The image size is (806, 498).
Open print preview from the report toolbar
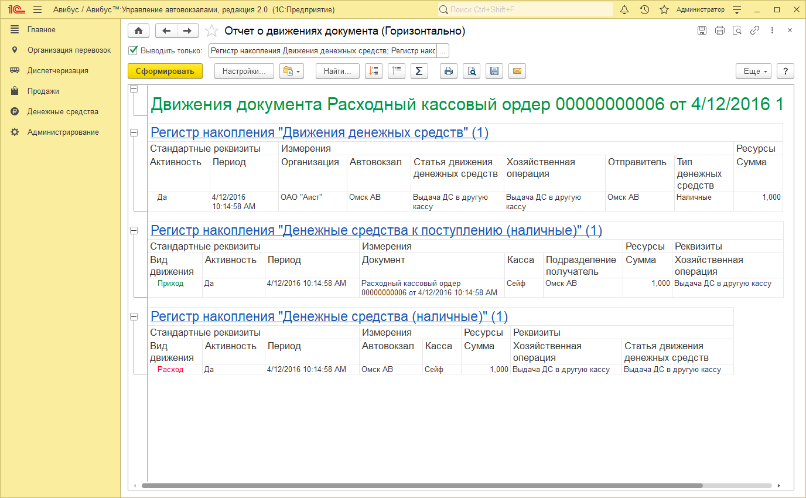pos(471,71)
